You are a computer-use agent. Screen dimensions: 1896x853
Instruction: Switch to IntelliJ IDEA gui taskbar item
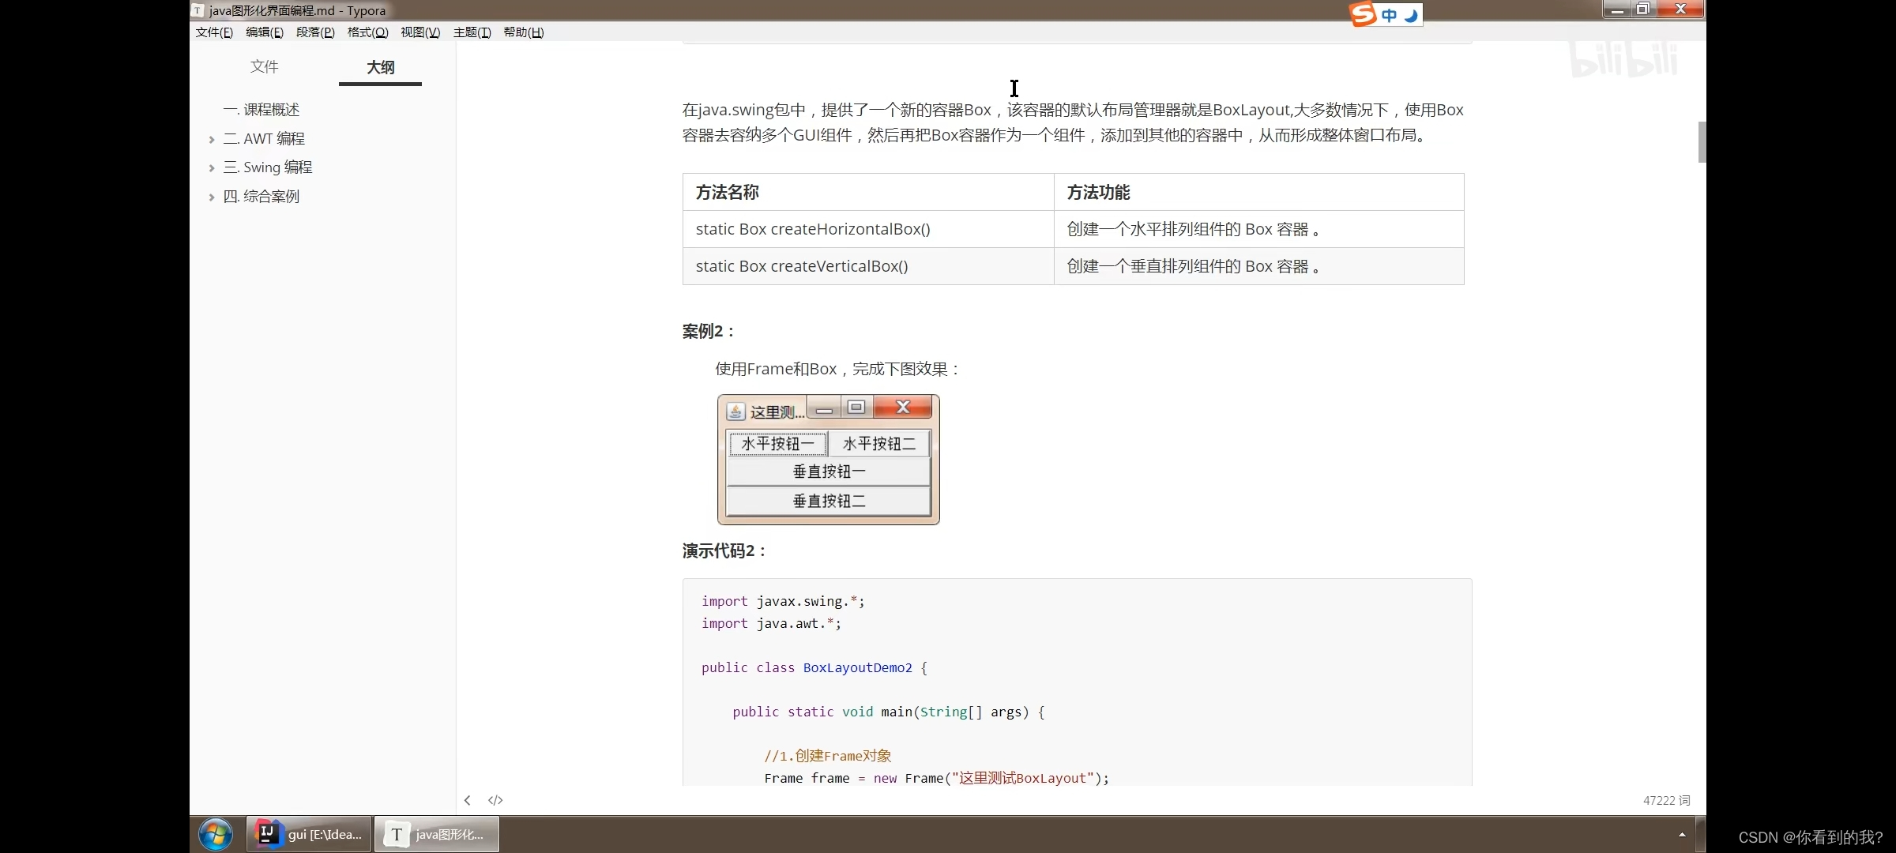coord(309,834)
